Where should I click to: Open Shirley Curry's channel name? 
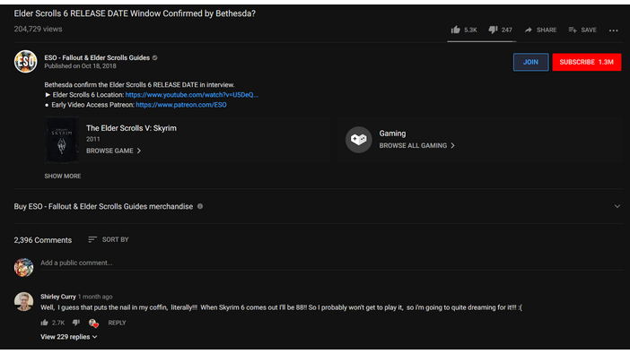57,297
